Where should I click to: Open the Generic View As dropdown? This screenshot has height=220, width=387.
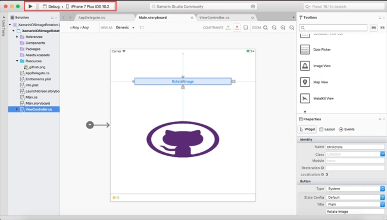coord(125,27)
